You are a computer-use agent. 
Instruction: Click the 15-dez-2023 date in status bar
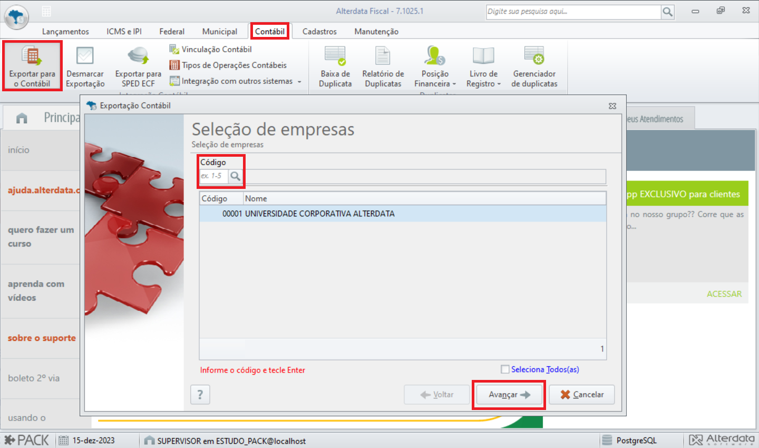coord(93,441)
